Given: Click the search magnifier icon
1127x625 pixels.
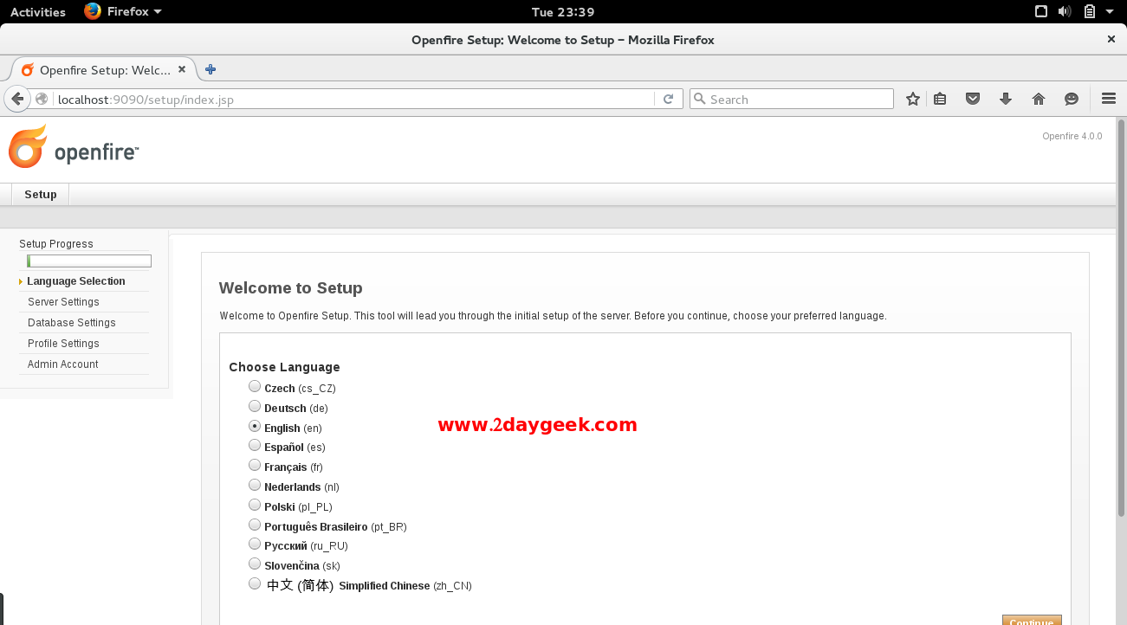Looking at the screenshot, I should point(700,99).
